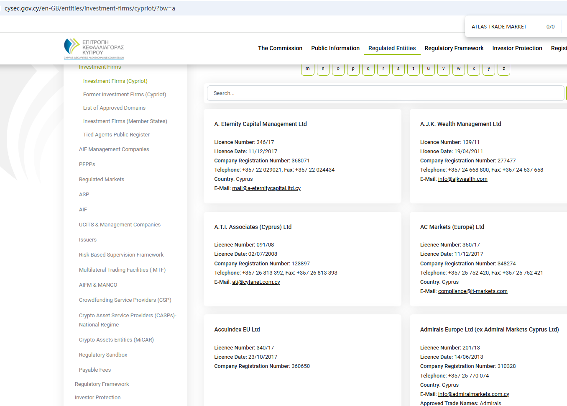
Task: Select AIF Management Companies in sidebar
Action: coord(114,149)
